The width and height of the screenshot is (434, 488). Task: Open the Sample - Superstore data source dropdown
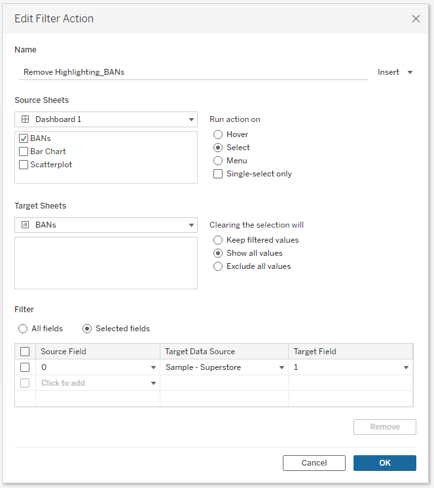pyautogui.click(x=224, y=367)
